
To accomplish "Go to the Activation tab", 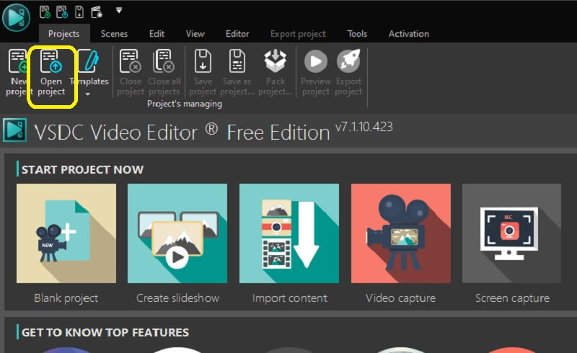I will (408, 34).
